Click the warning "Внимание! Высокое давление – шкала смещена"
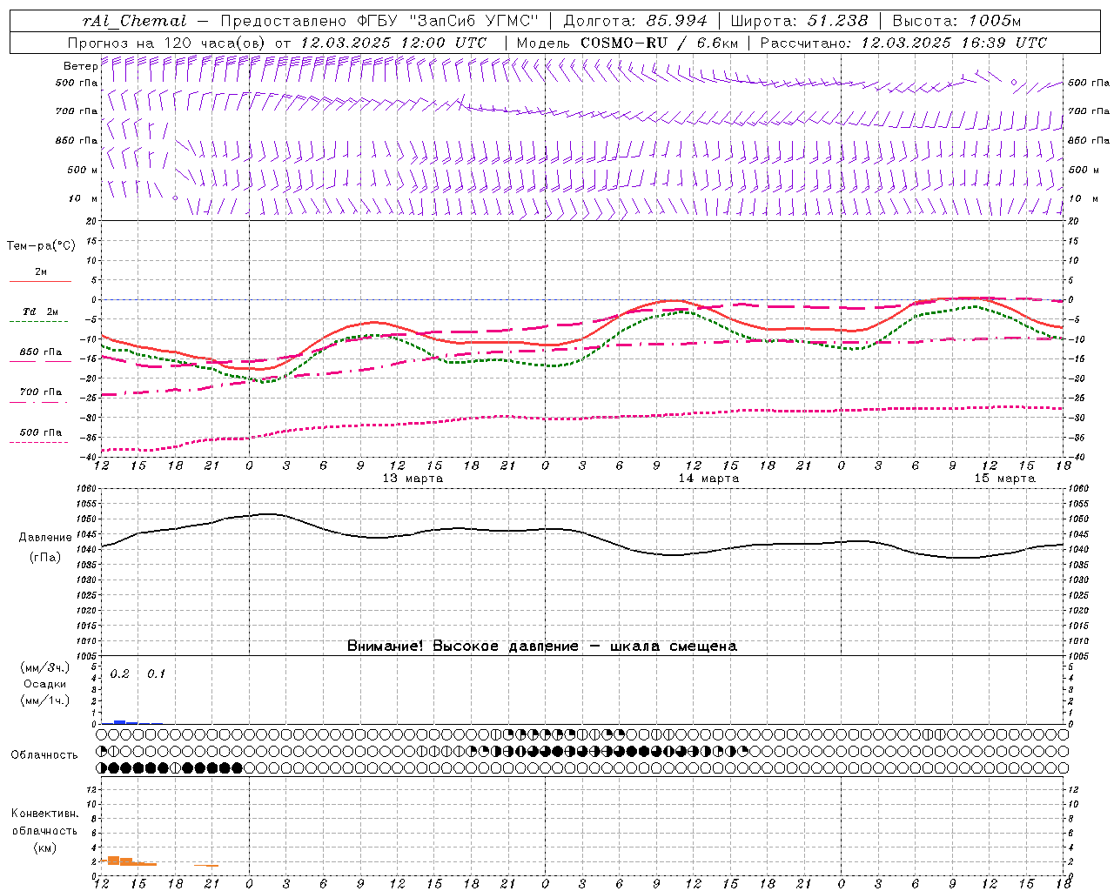This screenshot has width=1114, height=891. tap(541, 646)
